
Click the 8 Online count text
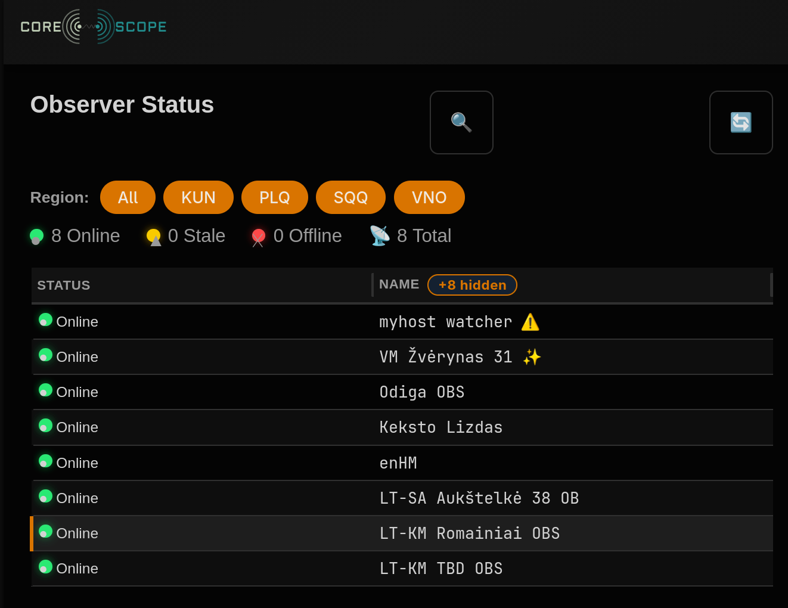86,236
